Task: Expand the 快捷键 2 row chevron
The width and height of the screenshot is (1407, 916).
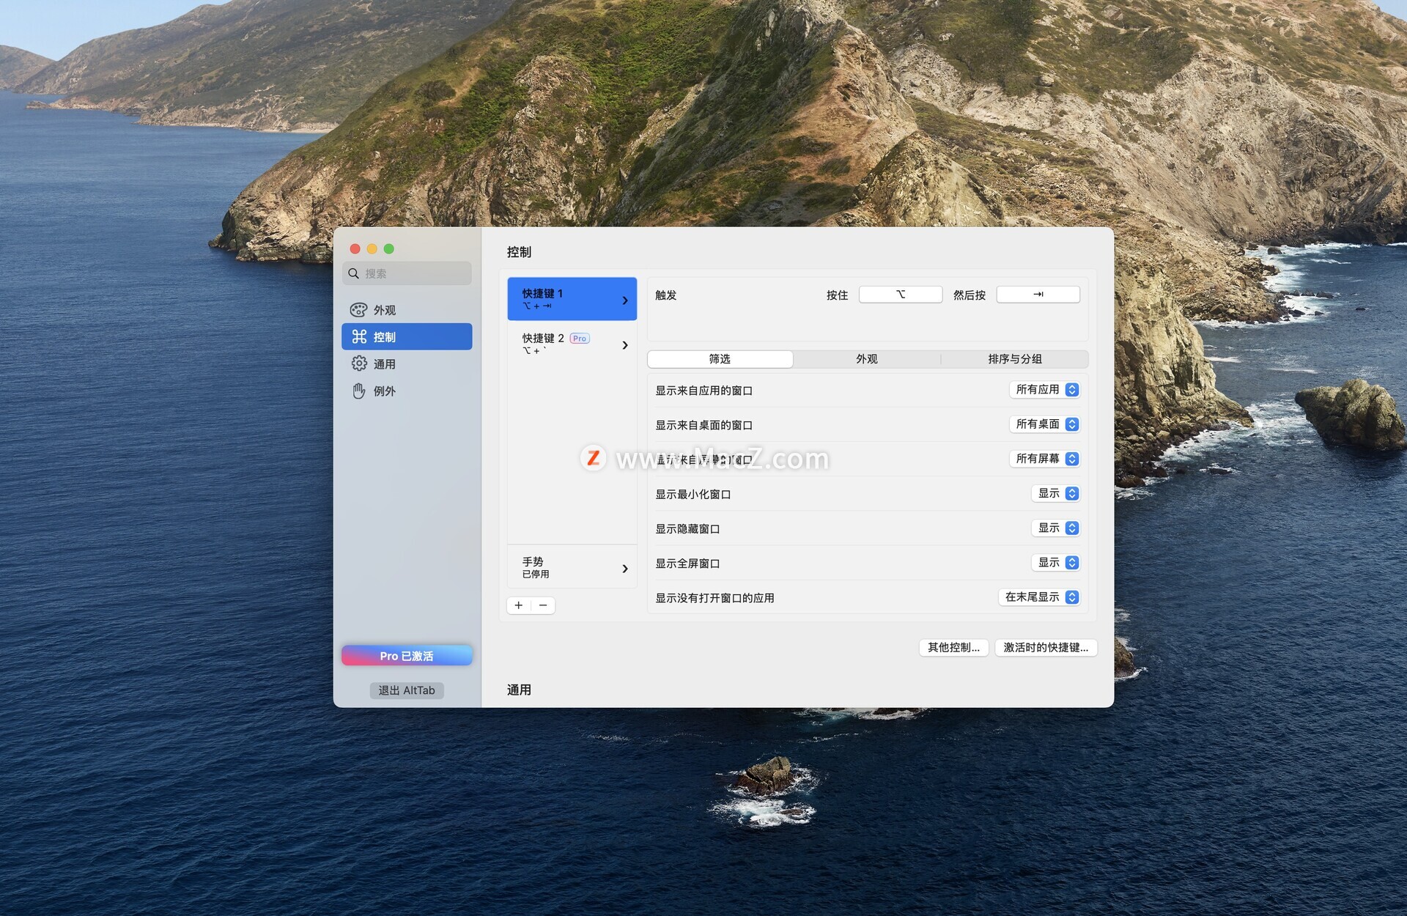Action: 625,345
